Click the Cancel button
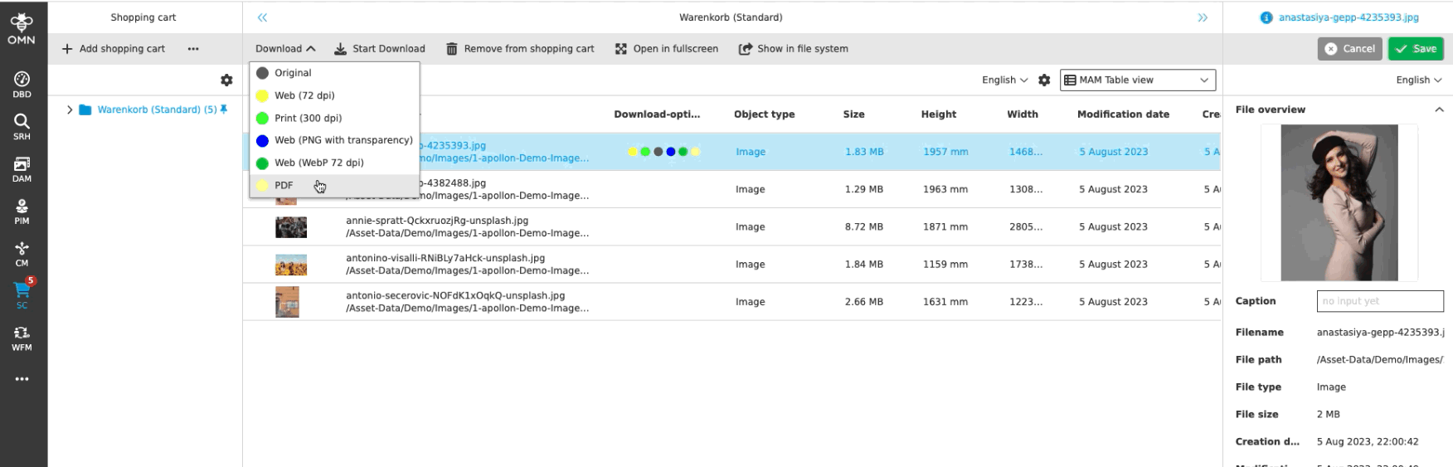Screen dimensions: 1453x467 point(1349,49)
